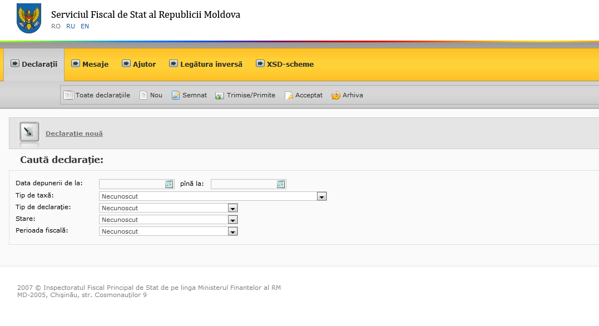599x326 pixels.
Task: Click the Declarație nouă link
Action: [x=74, y=134]
